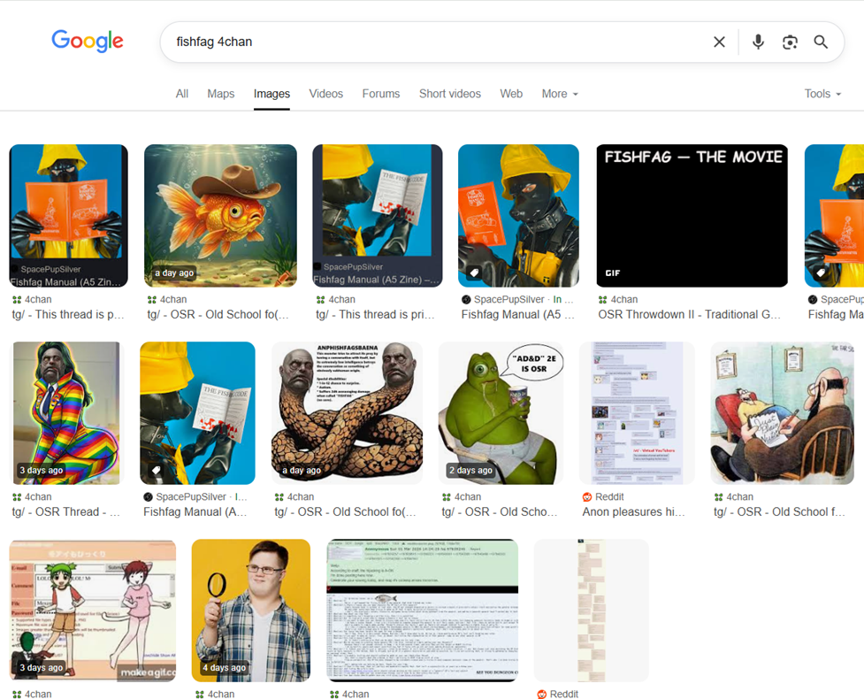
Task: Open the goldfish with cowboy hat thumbnail
Action: pyautogui.click(x=220, y=216)
